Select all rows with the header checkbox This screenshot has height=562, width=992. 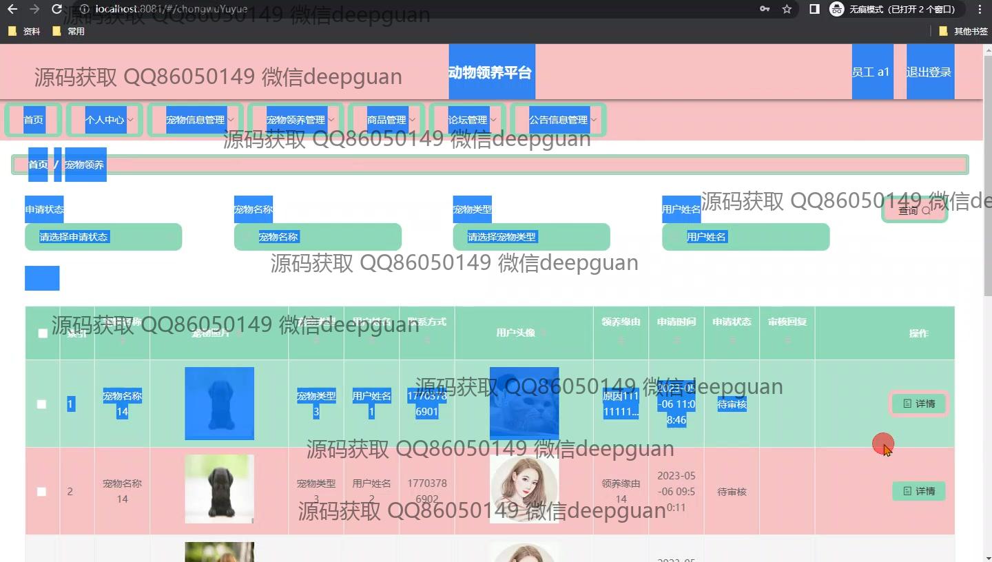pyautogui.click(x=43, y=333)
